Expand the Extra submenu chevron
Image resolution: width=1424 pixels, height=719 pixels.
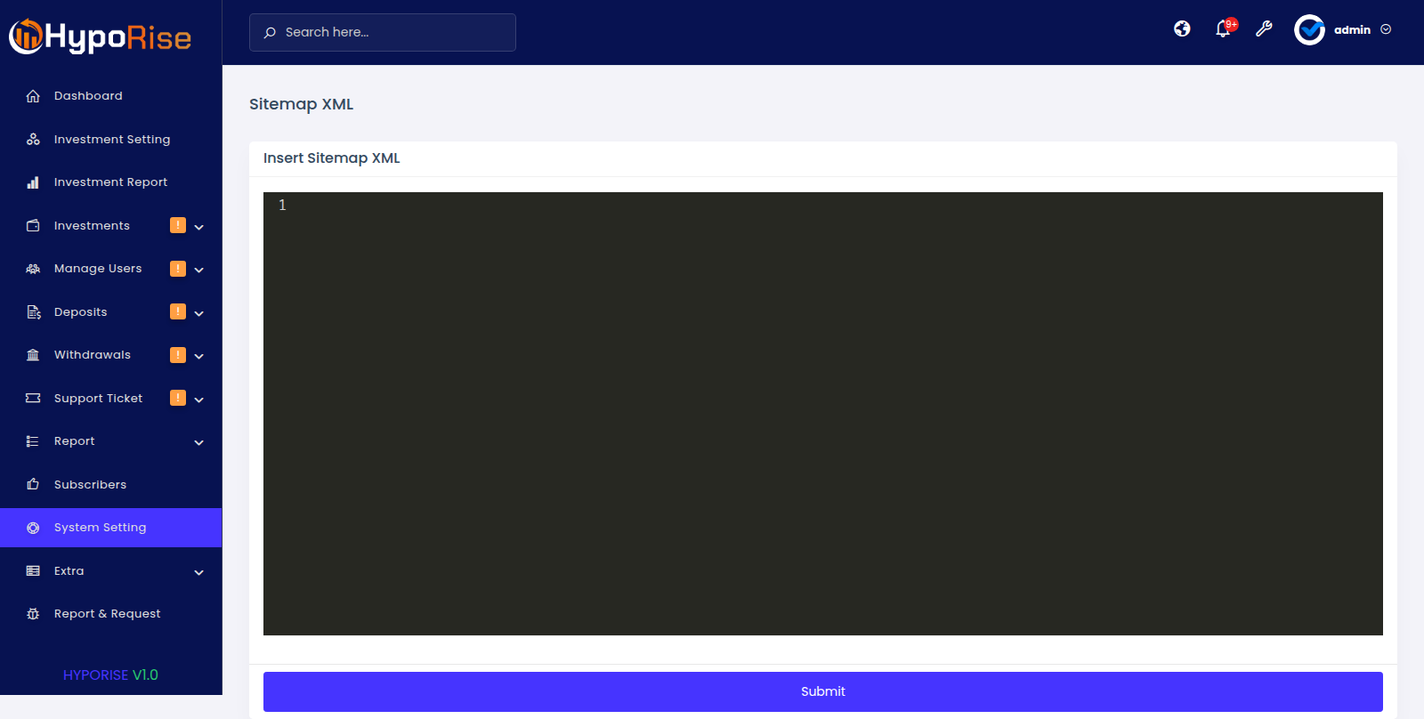pos(199,572)
